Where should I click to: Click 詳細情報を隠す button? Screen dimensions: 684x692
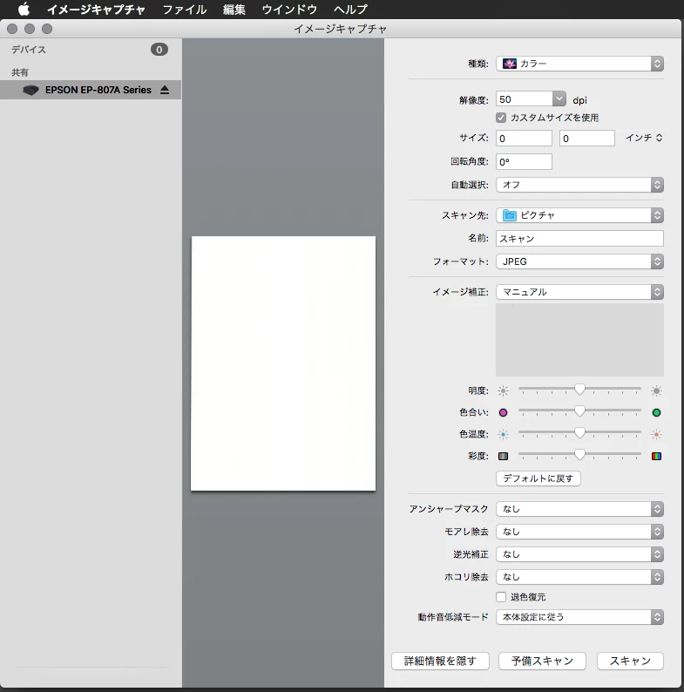pyautogui.click(x=440, y=661)
